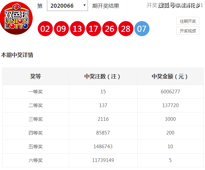Click red ball number 17
Screen dimensions: 205x170
pos(94,29)
